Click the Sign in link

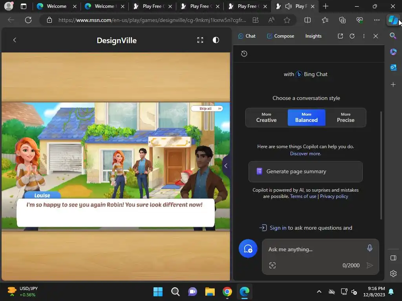click(278, 228)
